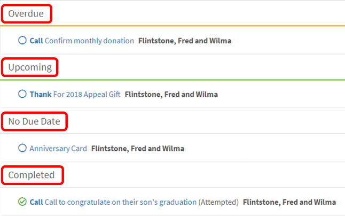Screen dimensions: 345x216
Task: Open Flintstone contact next to Appeal Gift task
Action: tap(171, 95)
